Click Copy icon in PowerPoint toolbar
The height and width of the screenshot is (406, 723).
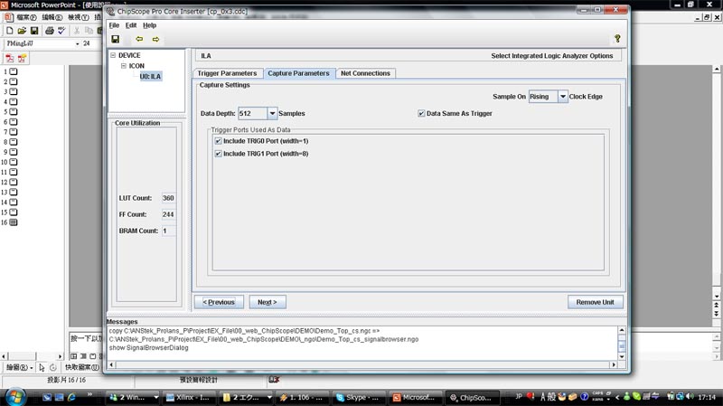tap(89, 31)
